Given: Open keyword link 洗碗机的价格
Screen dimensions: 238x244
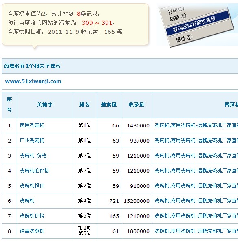Looking at the screenshot, I should [x=34, y=171].
